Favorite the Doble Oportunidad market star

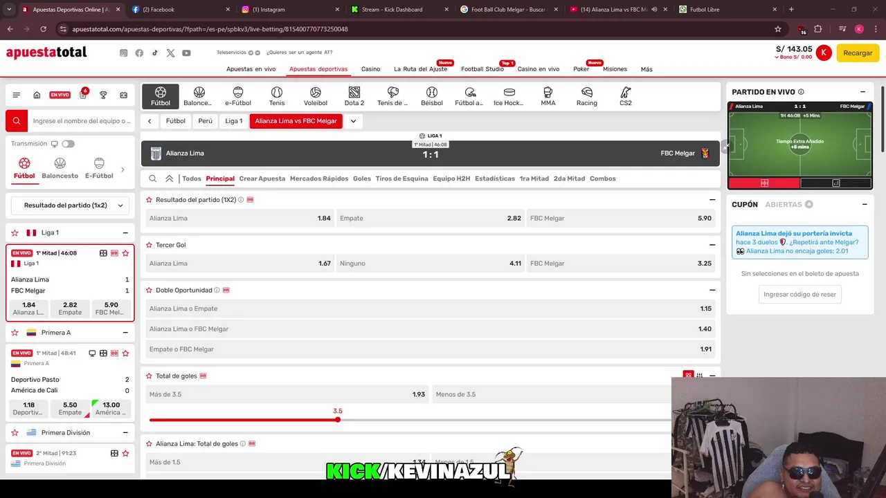(149, 290)
